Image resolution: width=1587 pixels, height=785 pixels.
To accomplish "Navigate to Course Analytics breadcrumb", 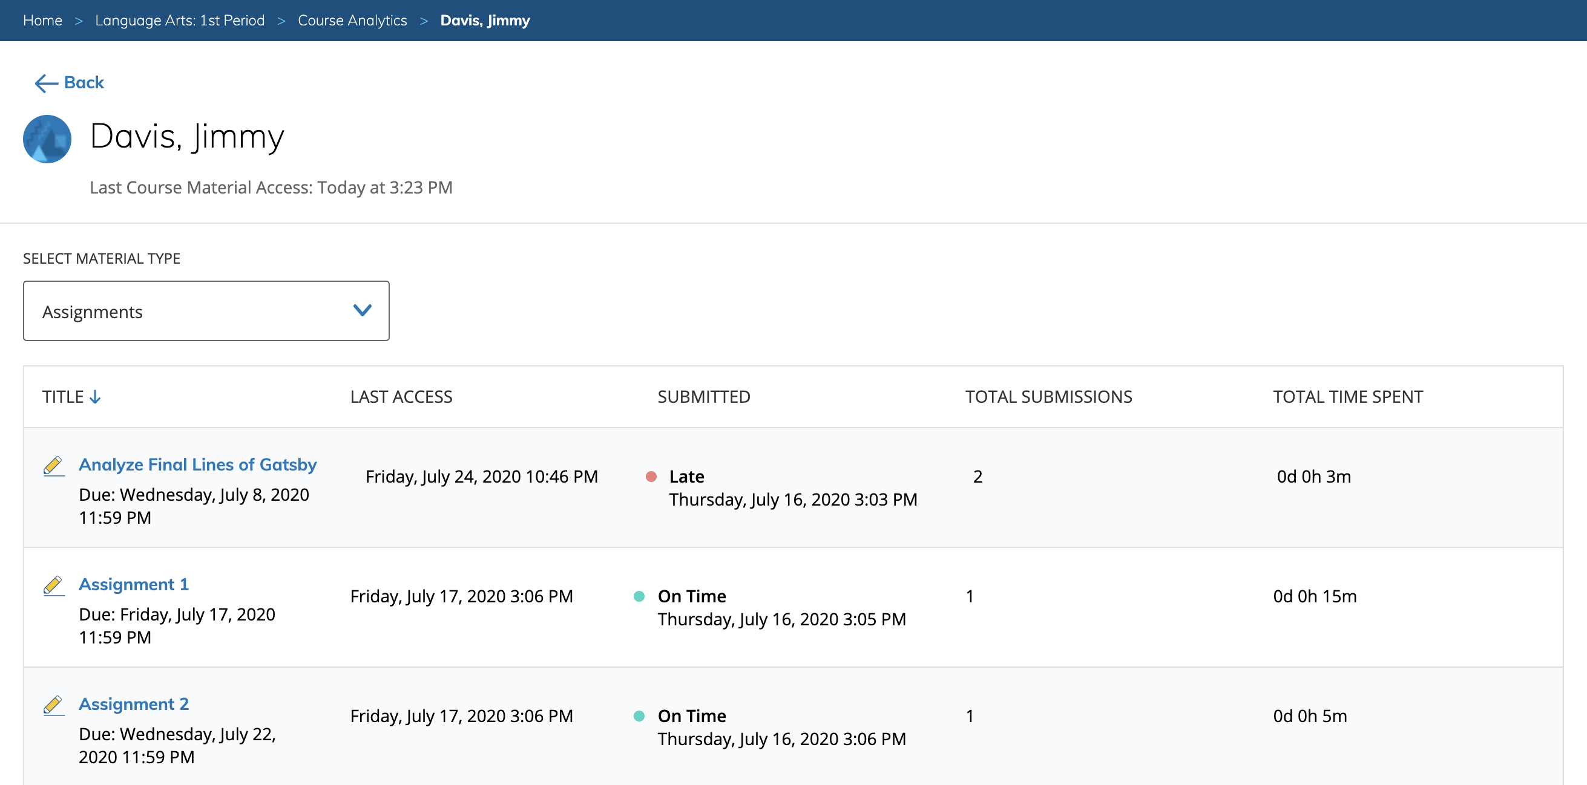I will tap(352, 21).
